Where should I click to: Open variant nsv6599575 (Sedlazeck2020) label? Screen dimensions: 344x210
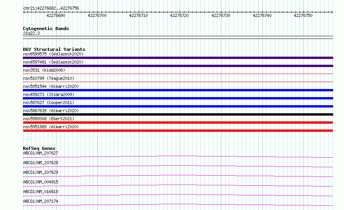53,54
